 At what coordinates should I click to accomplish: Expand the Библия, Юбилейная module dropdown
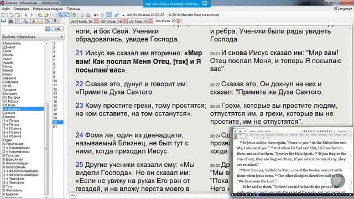coord(61,37)
